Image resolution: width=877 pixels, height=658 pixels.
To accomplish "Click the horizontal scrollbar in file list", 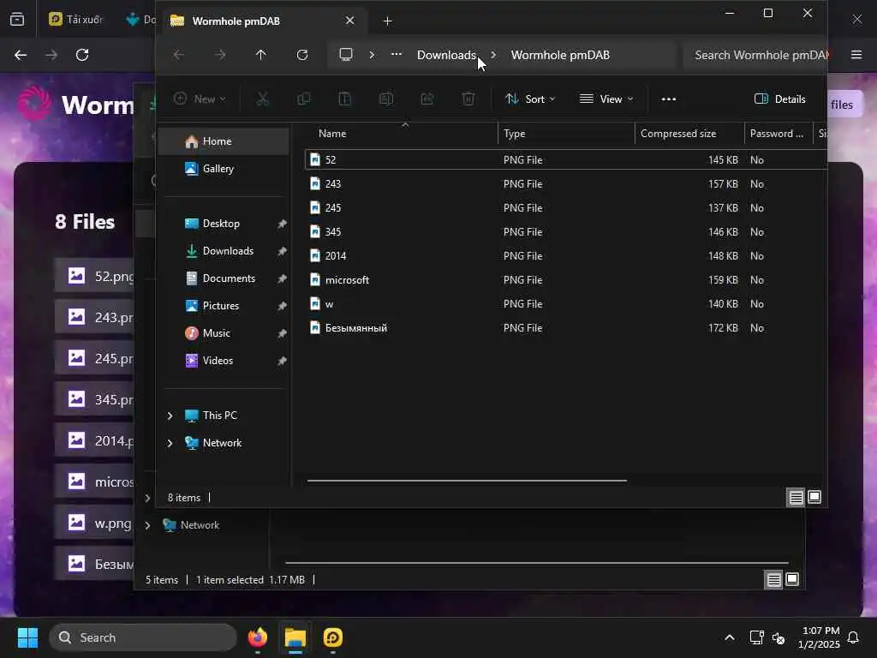I will coord(467,480).
